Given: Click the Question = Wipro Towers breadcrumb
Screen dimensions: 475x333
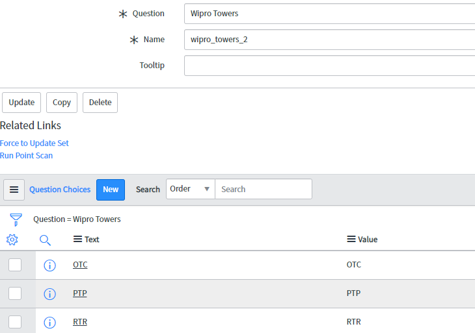Looking at the screenshot, I should [77, 219].
